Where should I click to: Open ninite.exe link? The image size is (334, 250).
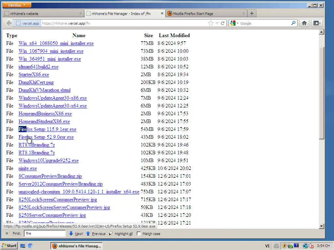27,168
